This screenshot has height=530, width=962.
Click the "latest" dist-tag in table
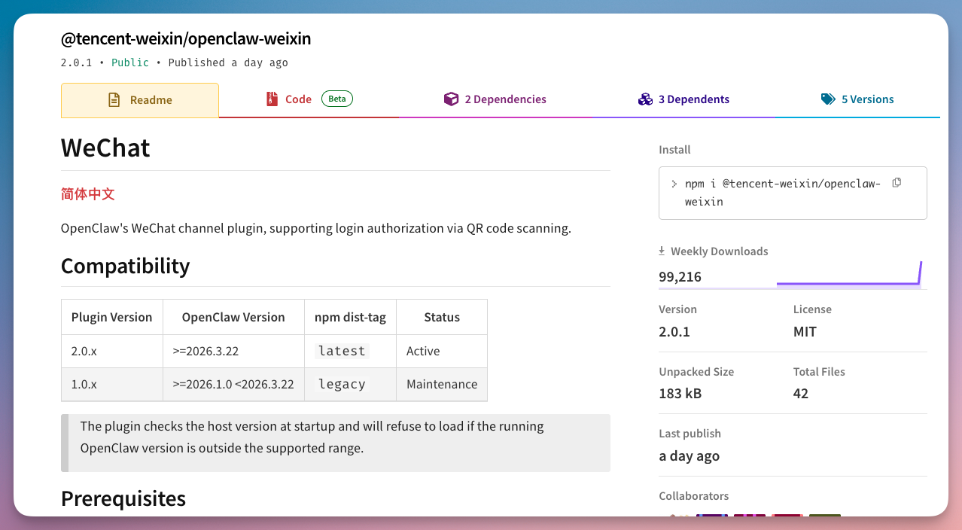coord(342,352)
